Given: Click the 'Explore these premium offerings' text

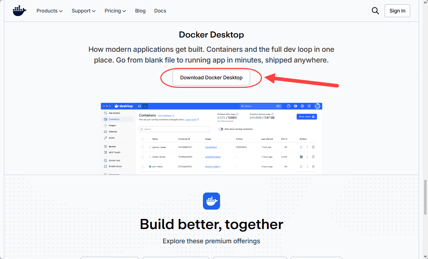Looking at the screenshot, I should click(x=211, y=241).
